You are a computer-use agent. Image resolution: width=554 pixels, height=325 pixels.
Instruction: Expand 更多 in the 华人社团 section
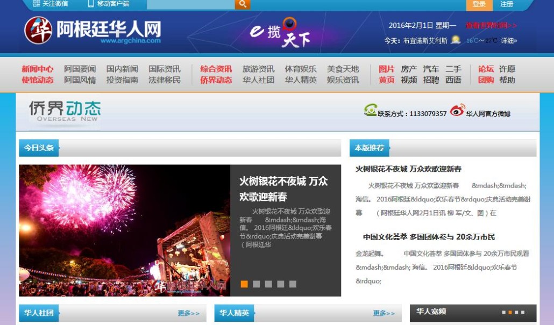coord(188,313)
